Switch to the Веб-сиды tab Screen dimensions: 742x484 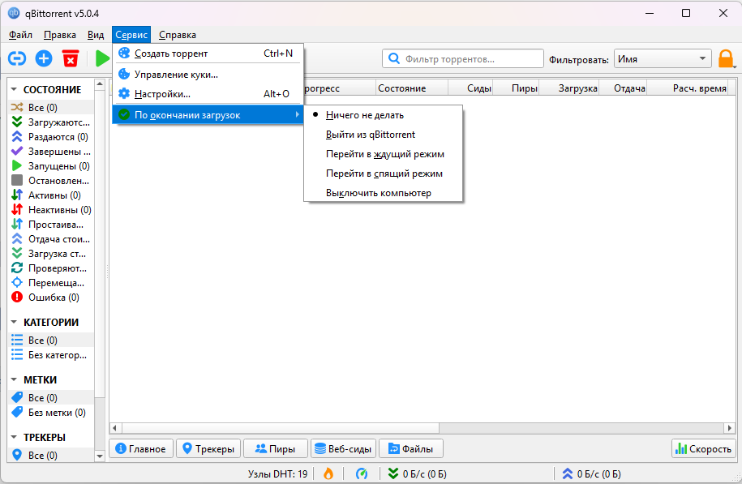(344, 448)
